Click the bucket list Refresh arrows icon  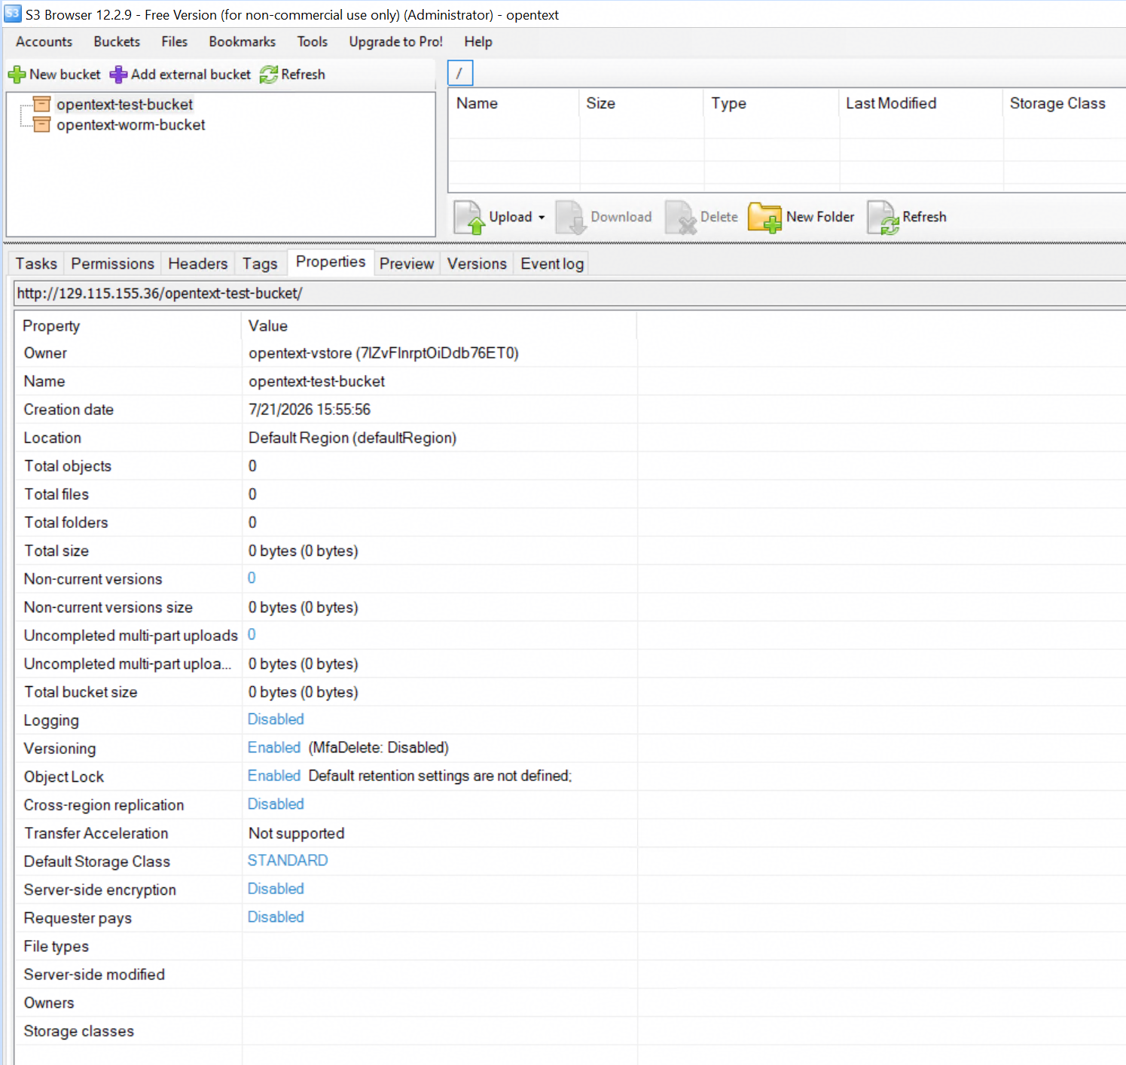click(x=269, y=75)
